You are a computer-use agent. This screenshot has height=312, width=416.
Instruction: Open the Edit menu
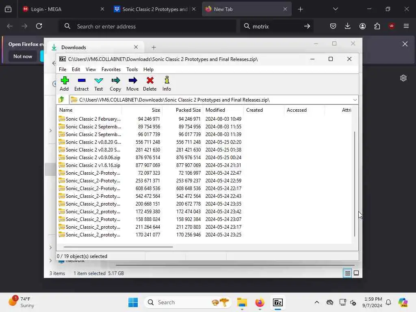pos(76,69)
